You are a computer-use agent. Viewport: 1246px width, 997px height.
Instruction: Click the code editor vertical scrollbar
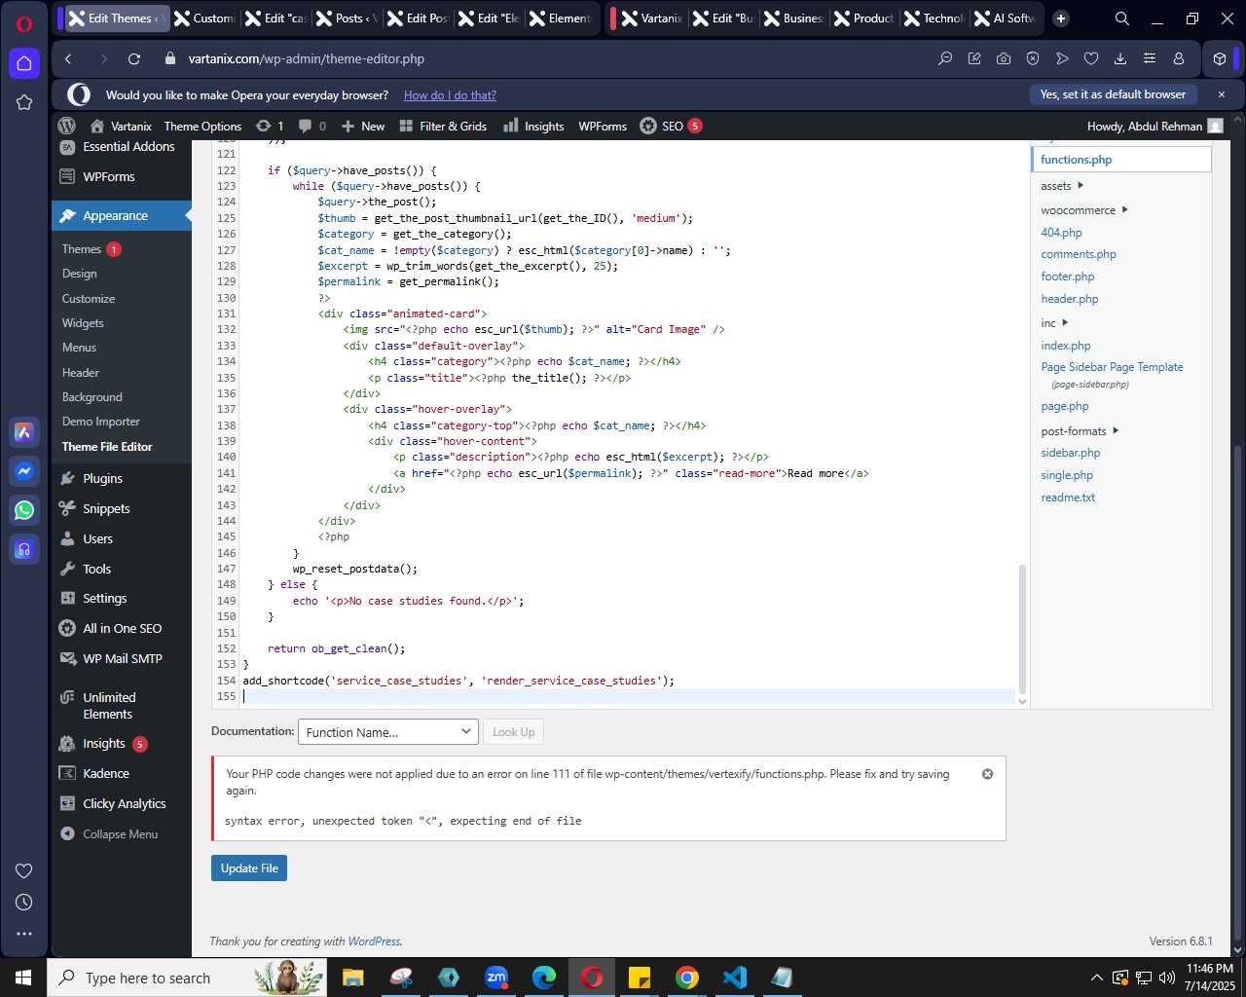pyautogui.click(x=1022, y=628)
